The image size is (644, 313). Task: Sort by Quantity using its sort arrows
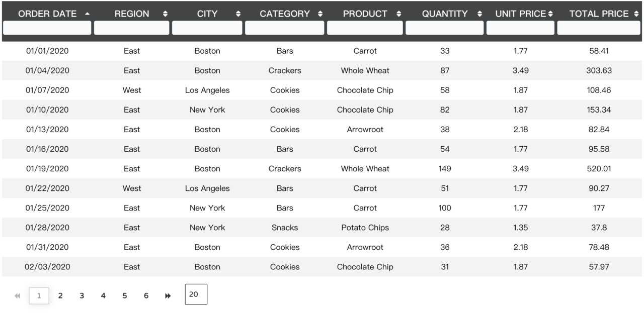(479, 14)
